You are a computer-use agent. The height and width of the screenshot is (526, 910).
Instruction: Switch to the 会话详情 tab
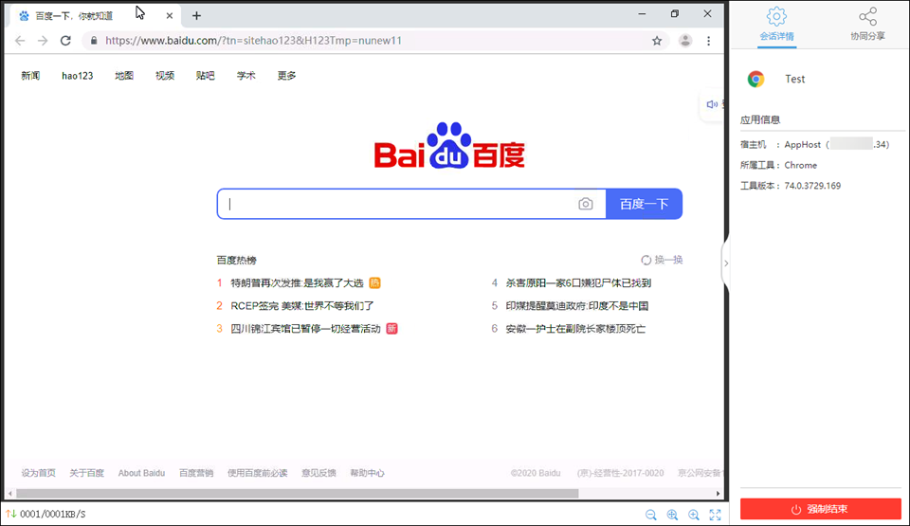click(x=777, y=25)
